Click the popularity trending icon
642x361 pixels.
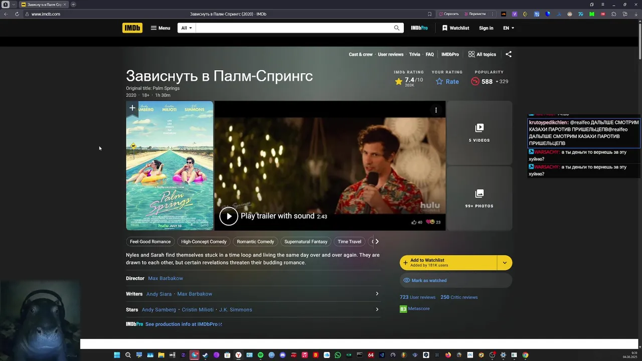(475, 81)
